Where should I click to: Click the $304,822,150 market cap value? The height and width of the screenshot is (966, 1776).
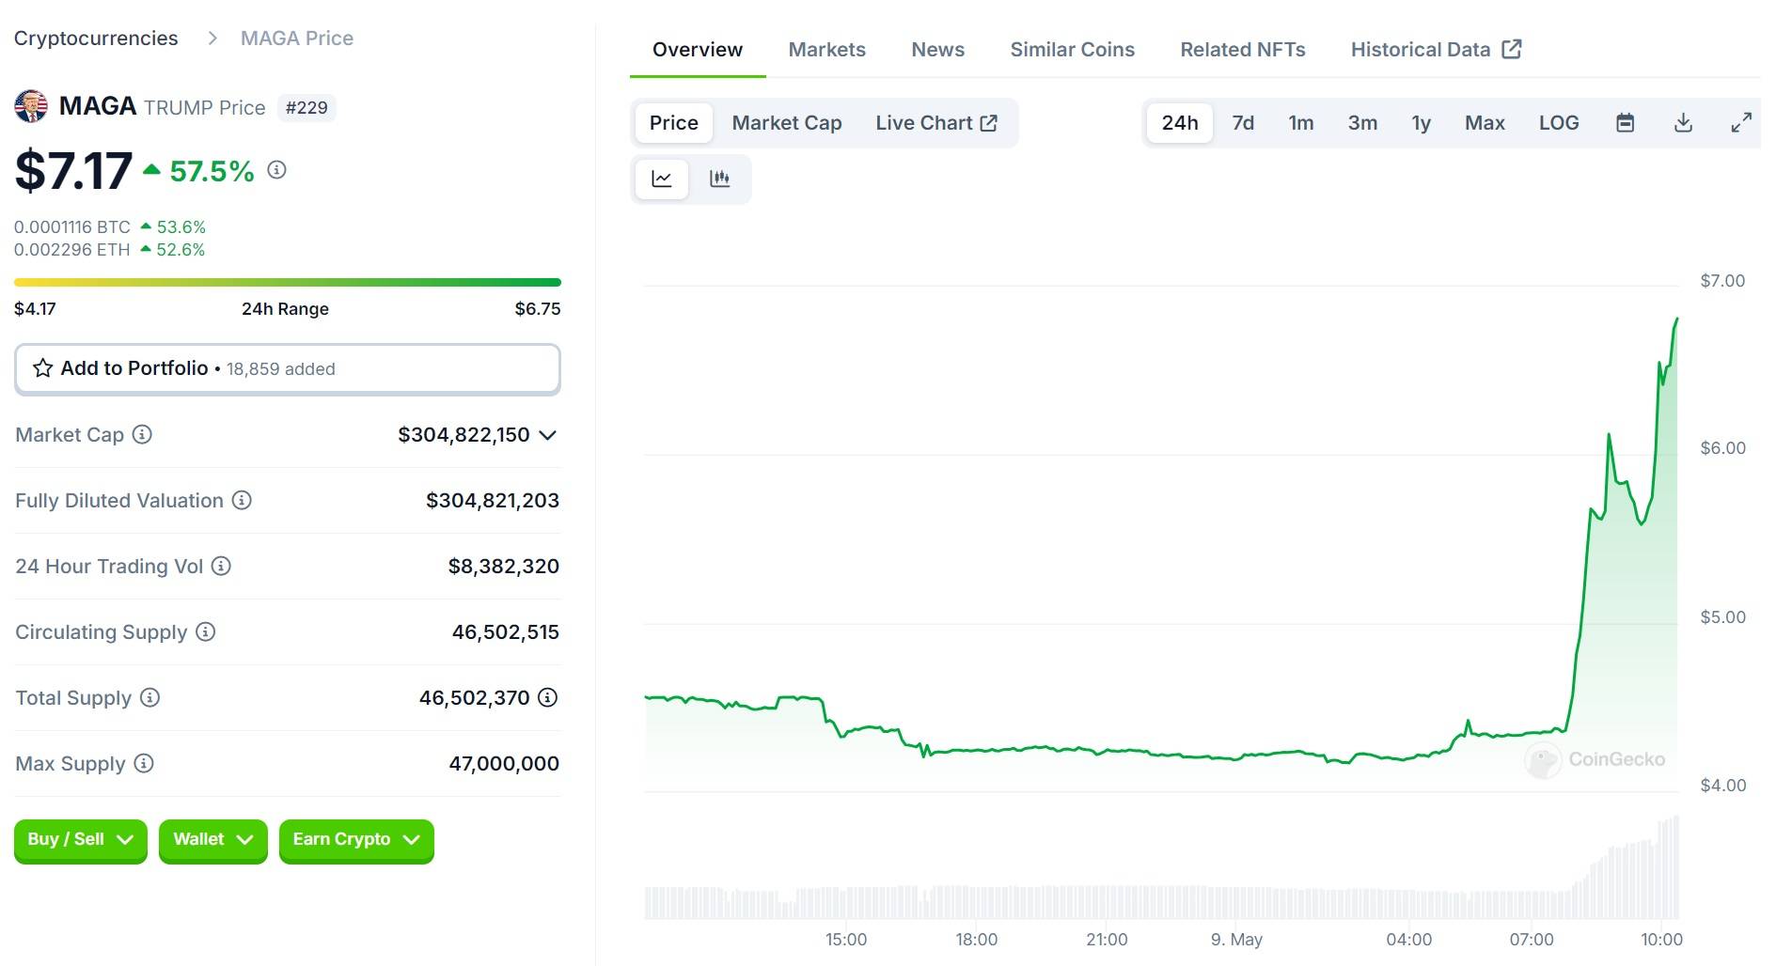tap(464, 435)
